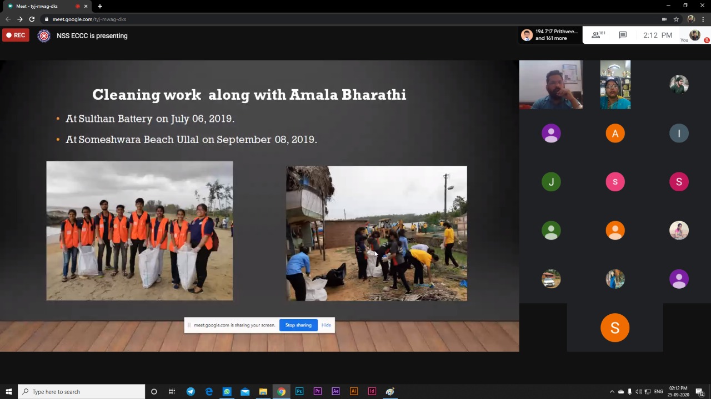Open a new Chrome tab
Screen dimensions: 711x399
click(x=100, y=6)
